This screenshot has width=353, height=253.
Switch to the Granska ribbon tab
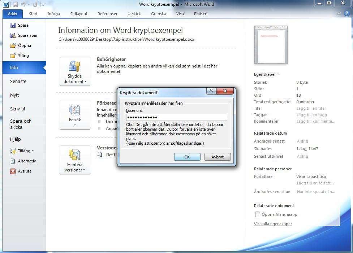point(159,14)
